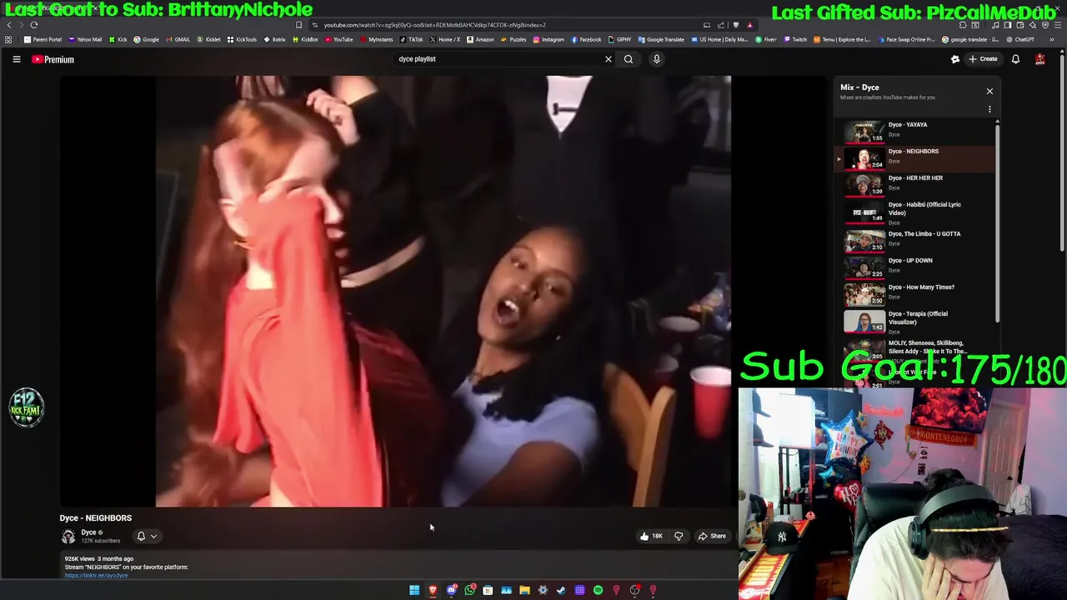The height and width of the screenshot is (600, 1067).
Task: Open the linktr.ee/ayodyce link in description
Action: point(96,575)
